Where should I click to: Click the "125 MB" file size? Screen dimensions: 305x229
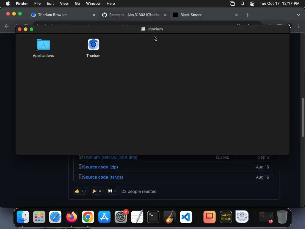pos(222,157)
